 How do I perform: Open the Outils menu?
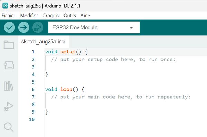coord(70,16)
